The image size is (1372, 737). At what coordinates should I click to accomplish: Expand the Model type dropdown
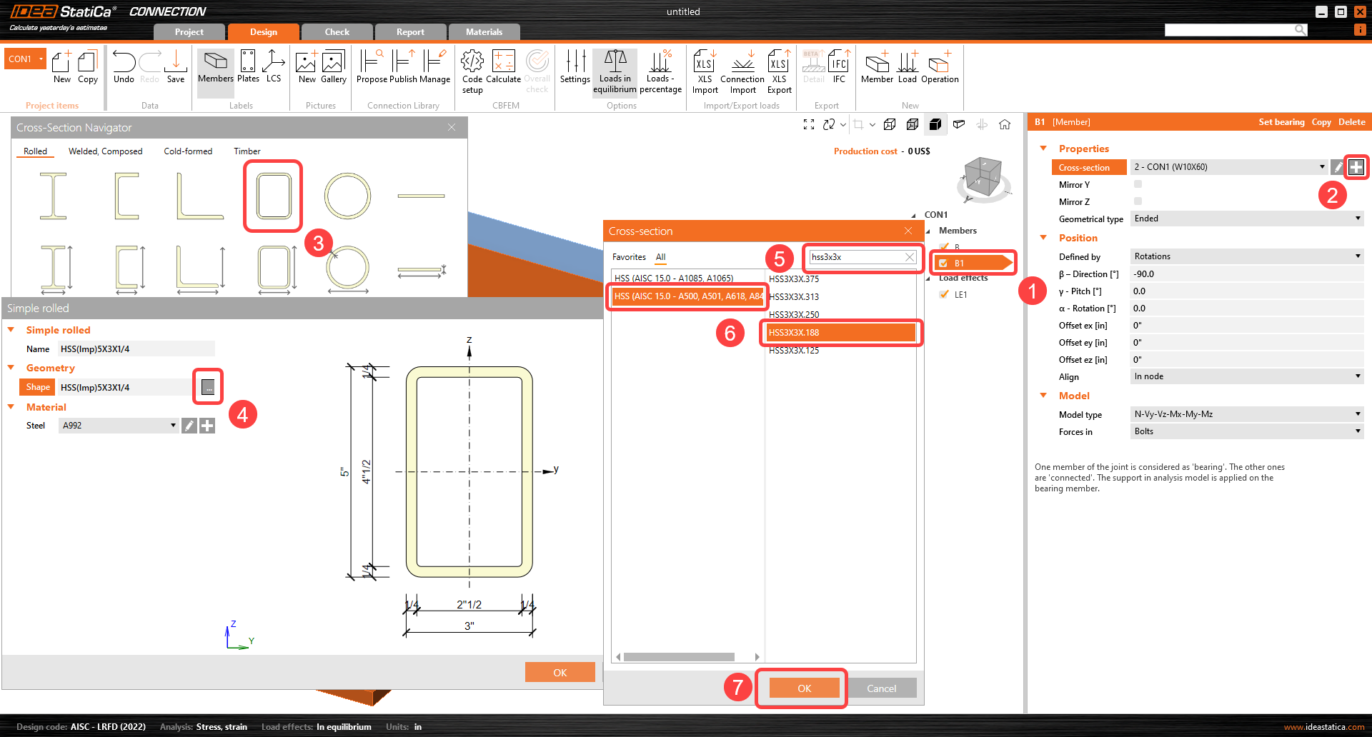1247,414
